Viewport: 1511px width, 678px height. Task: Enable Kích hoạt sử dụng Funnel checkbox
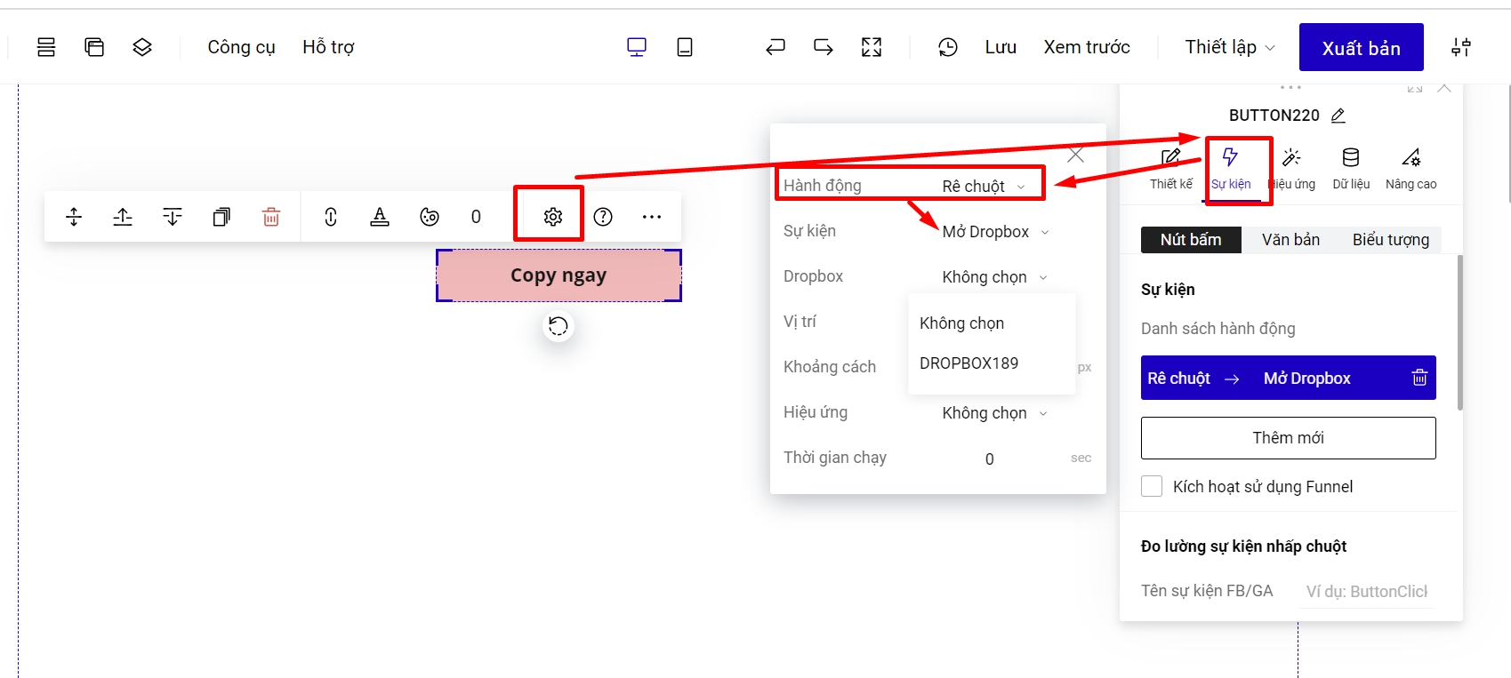pos(1152,486)
